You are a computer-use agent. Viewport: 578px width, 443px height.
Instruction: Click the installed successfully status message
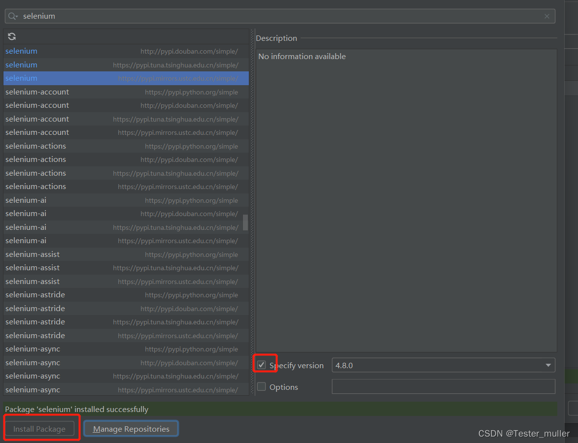click(x=77, y=409)
